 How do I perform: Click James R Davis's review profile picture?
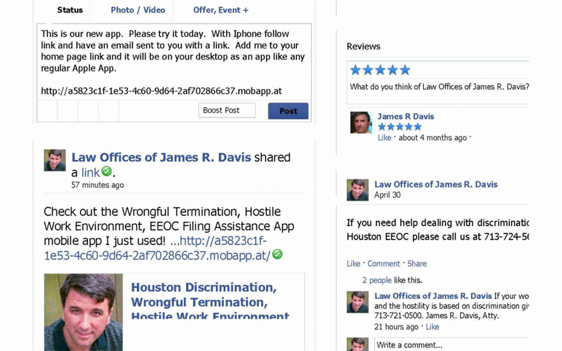pos(360,123)
